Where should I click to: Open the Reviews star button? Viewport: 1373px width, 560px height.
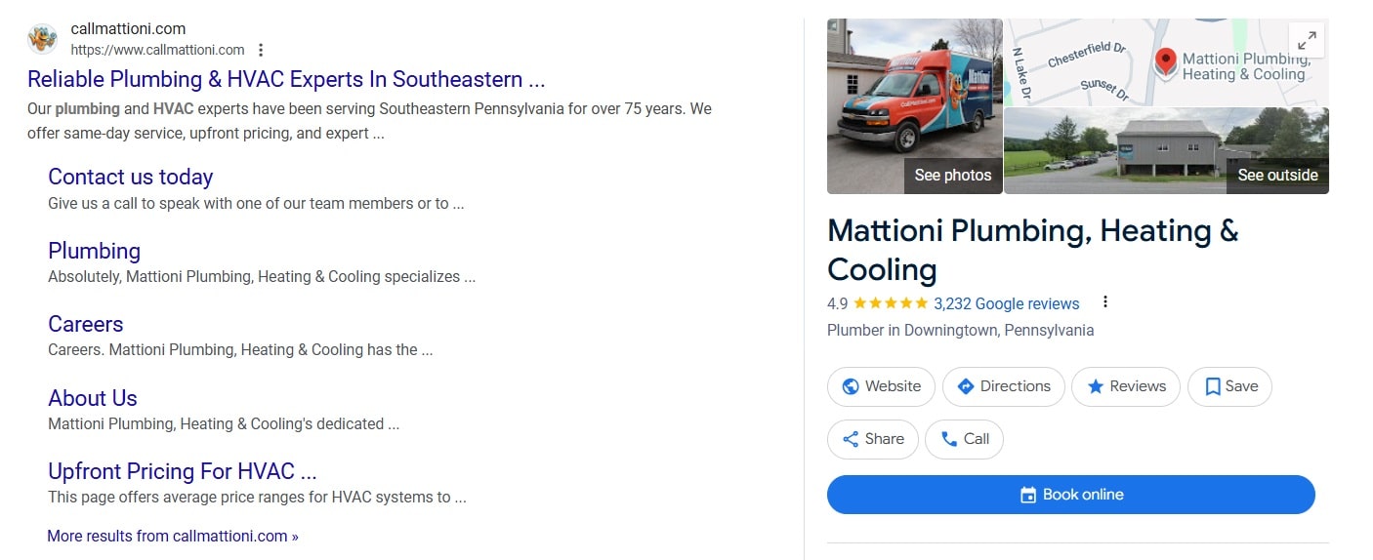(1125, 386)
